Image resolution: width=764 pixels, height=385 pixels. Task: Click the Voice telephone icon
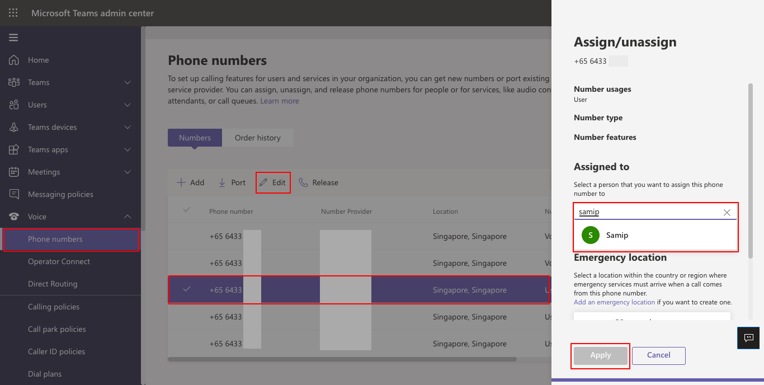pyautogui.click(x=14, y=217)
